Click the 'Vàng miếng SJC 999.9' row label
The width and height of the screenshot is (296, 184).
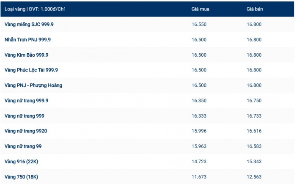29,25
